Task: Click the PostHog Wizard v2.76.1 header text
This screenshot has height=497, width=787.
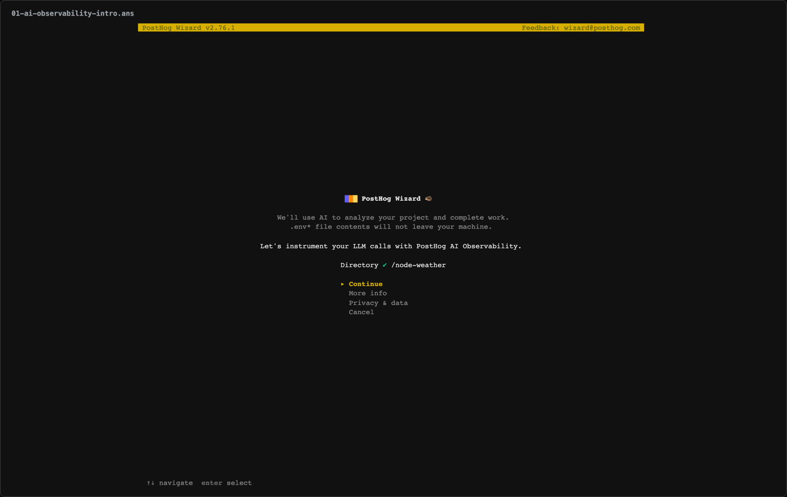Action: tap(188, 28)
